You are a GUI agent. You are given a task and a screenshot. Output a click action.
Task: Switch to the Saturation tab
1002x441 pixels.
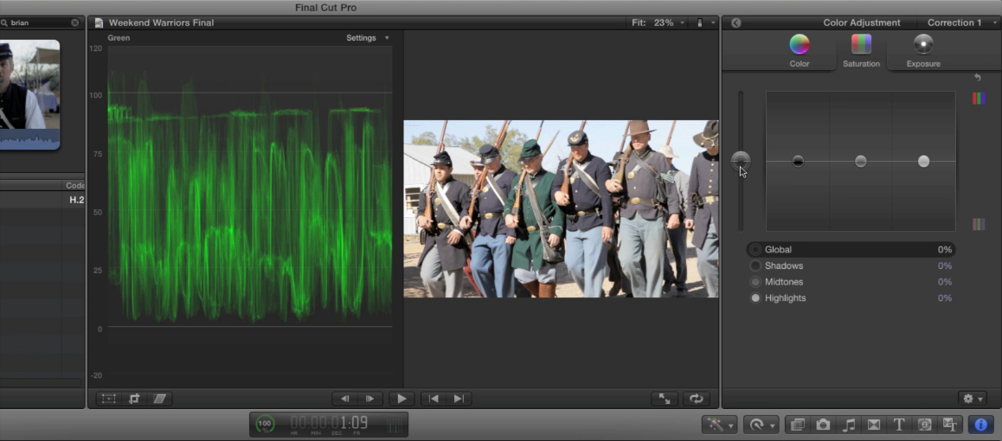[x=862, y=51]
